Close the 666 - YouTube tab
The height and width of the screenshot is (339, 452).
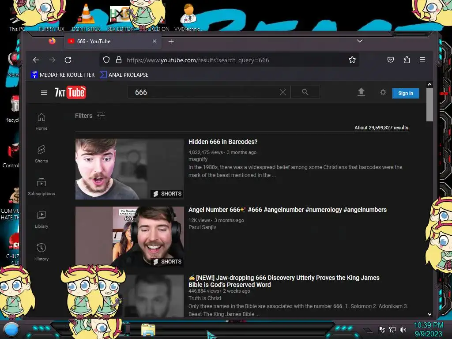coord(154,41)
